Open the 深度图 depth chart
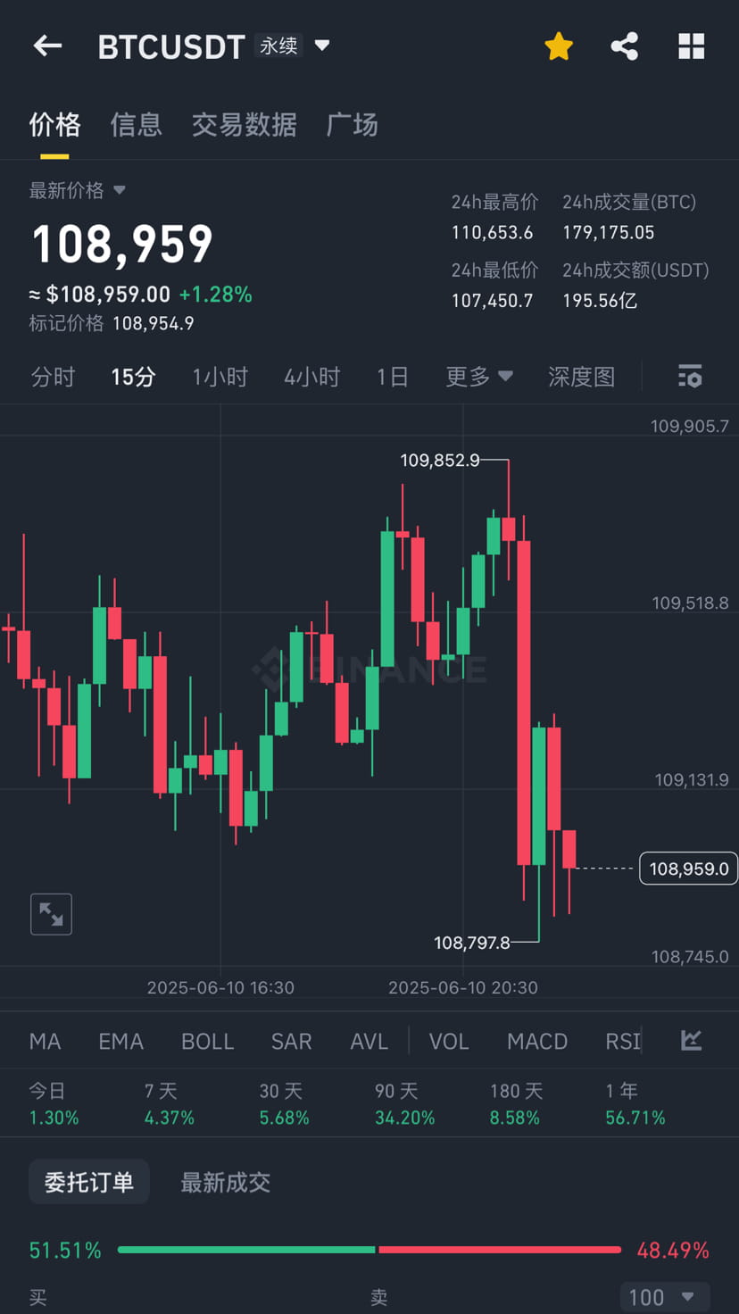The height and width of the screenshot is (1314, 739). pyautogui.click(x=581, y=377)
